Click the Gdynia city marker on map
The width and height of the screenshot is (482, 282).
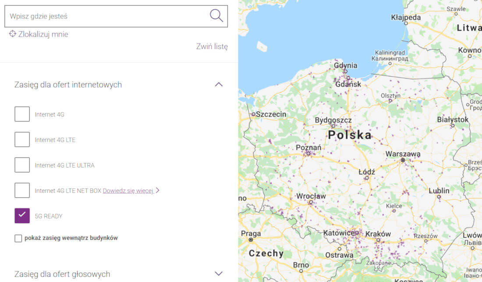[345, 71]
